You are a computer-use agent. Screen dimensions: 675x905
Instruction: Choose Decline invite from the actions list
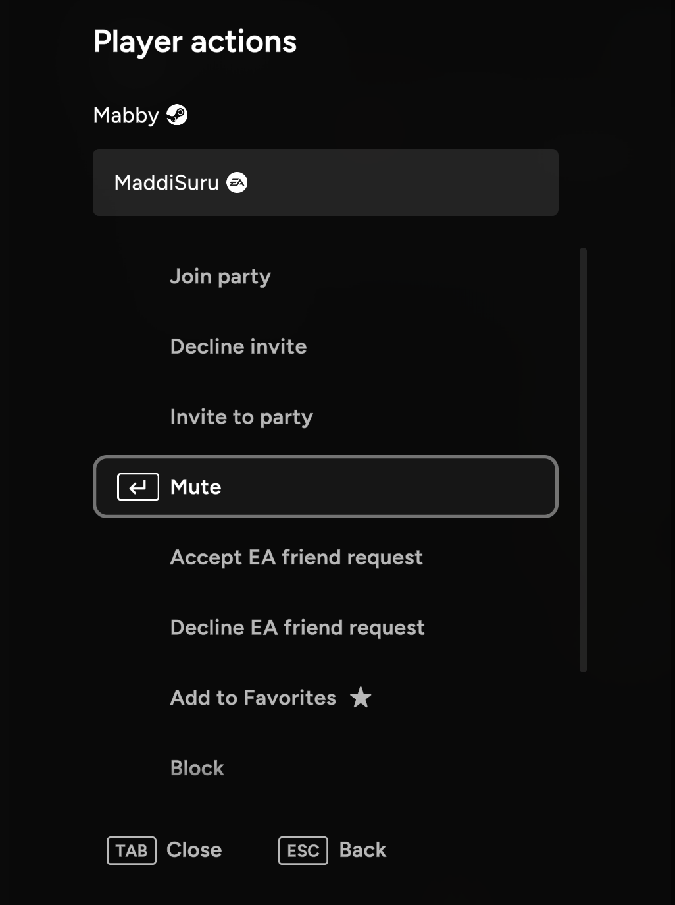[x=238, y=346]
